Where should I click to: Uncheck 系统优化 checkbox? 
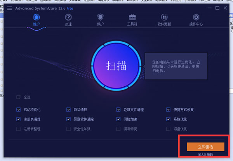point(169,119)
